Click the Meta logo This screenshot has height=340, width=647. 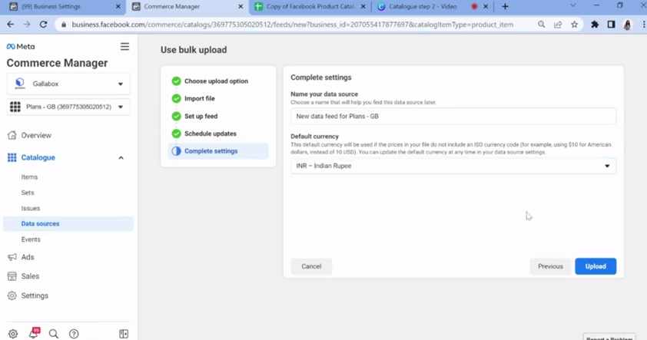21,47
